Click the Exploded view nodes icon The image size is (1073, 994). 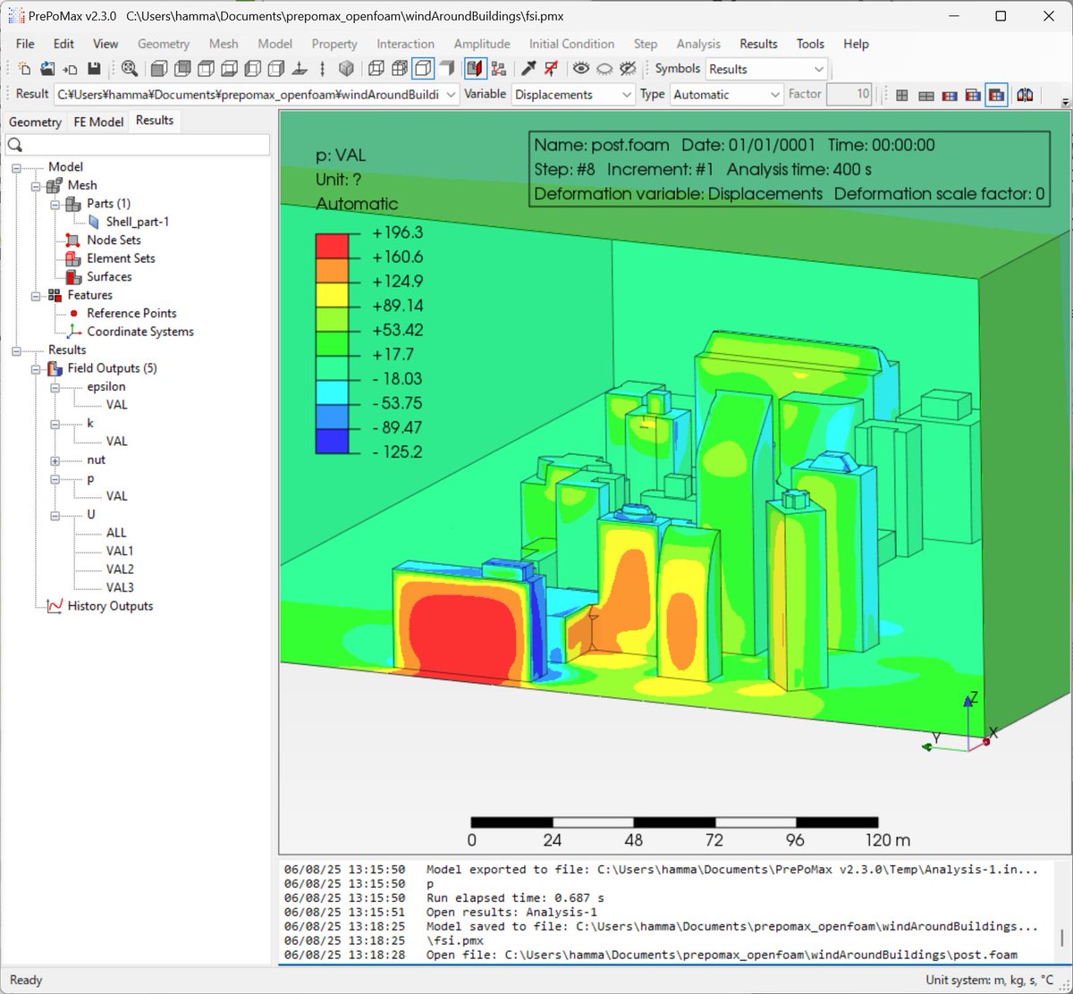click(498, 69)
